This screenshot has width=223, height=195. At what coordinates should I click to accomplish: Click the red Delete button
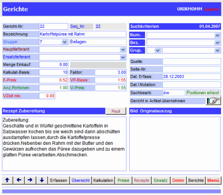click(x=178, y=180)
